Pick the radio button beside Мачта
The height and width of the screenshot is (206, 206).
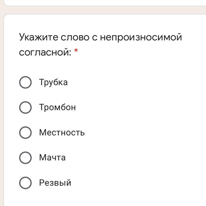click(x=25, y=158)
